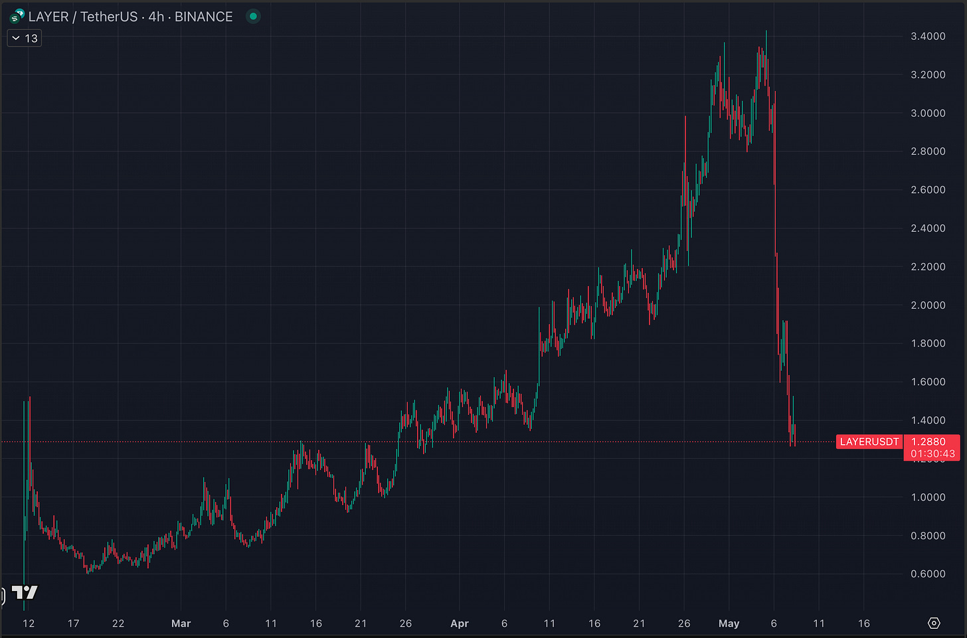
Task: Click the Apr label on time axis
Action: pyautogui.click(x=460, y=623)
